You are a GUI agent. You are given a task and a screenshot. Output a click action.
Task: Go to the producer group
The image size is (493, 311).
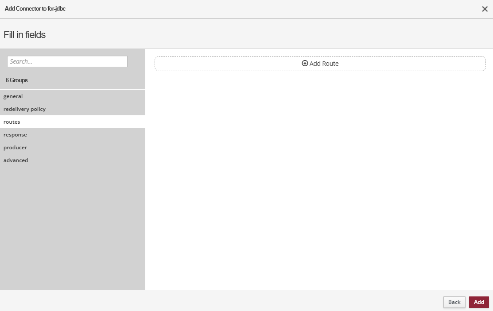click(x=15, y=148)
